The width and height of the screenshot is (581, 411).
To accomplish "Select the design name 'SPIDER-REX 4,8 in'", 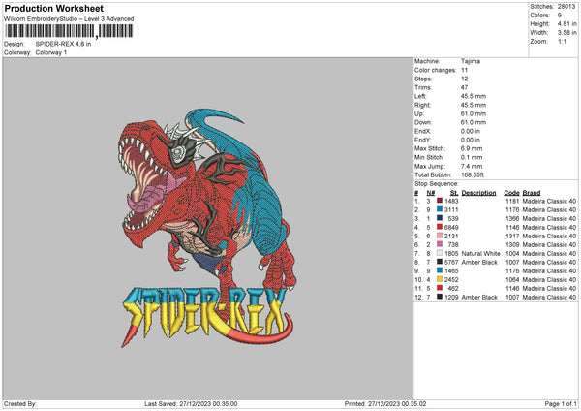I will (x=63, y=44).
